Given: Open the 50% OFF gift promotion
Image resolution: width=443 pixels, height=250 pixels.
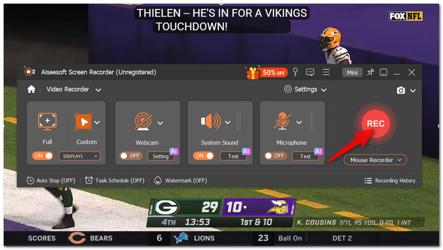Looking at the screenshot, I should pyautogui.click(x=267, y=73).
